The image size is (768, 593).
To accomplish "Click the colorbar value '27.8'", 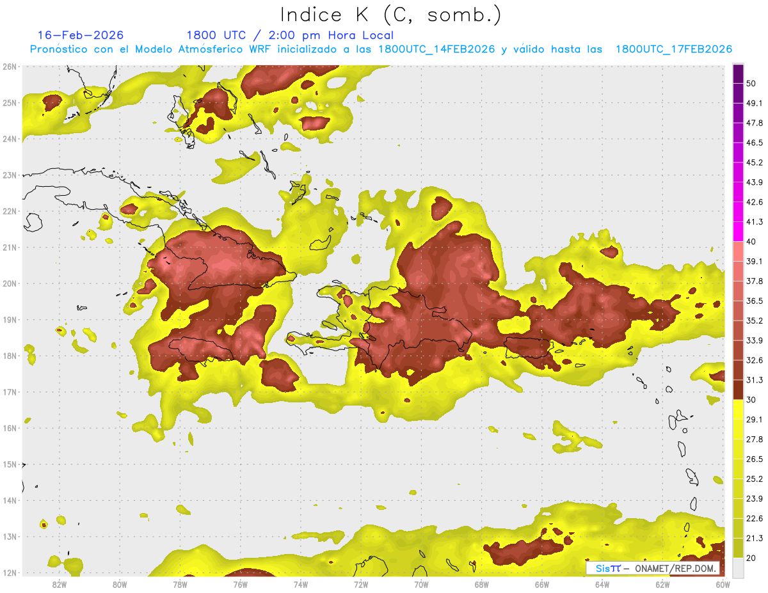I will tap(755, 439).
